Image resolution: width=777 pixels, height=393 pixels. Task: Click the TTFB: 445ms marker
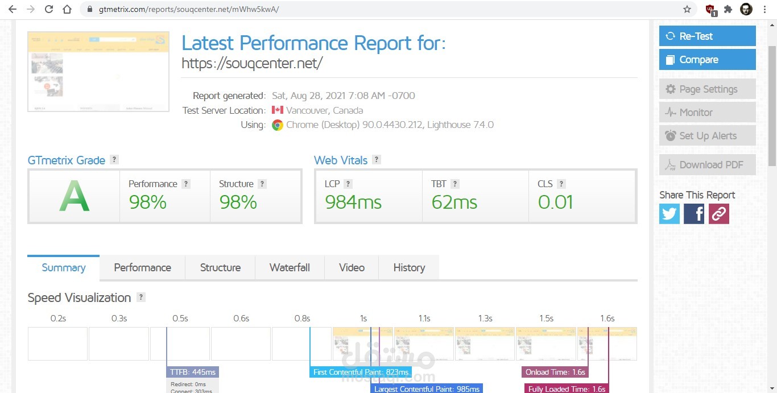point(193,372)
